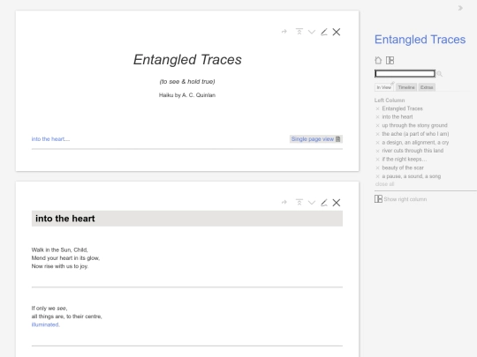Click the '(to see & hold true)' subtitle
477x357 pixels.
tap(187, 81)
